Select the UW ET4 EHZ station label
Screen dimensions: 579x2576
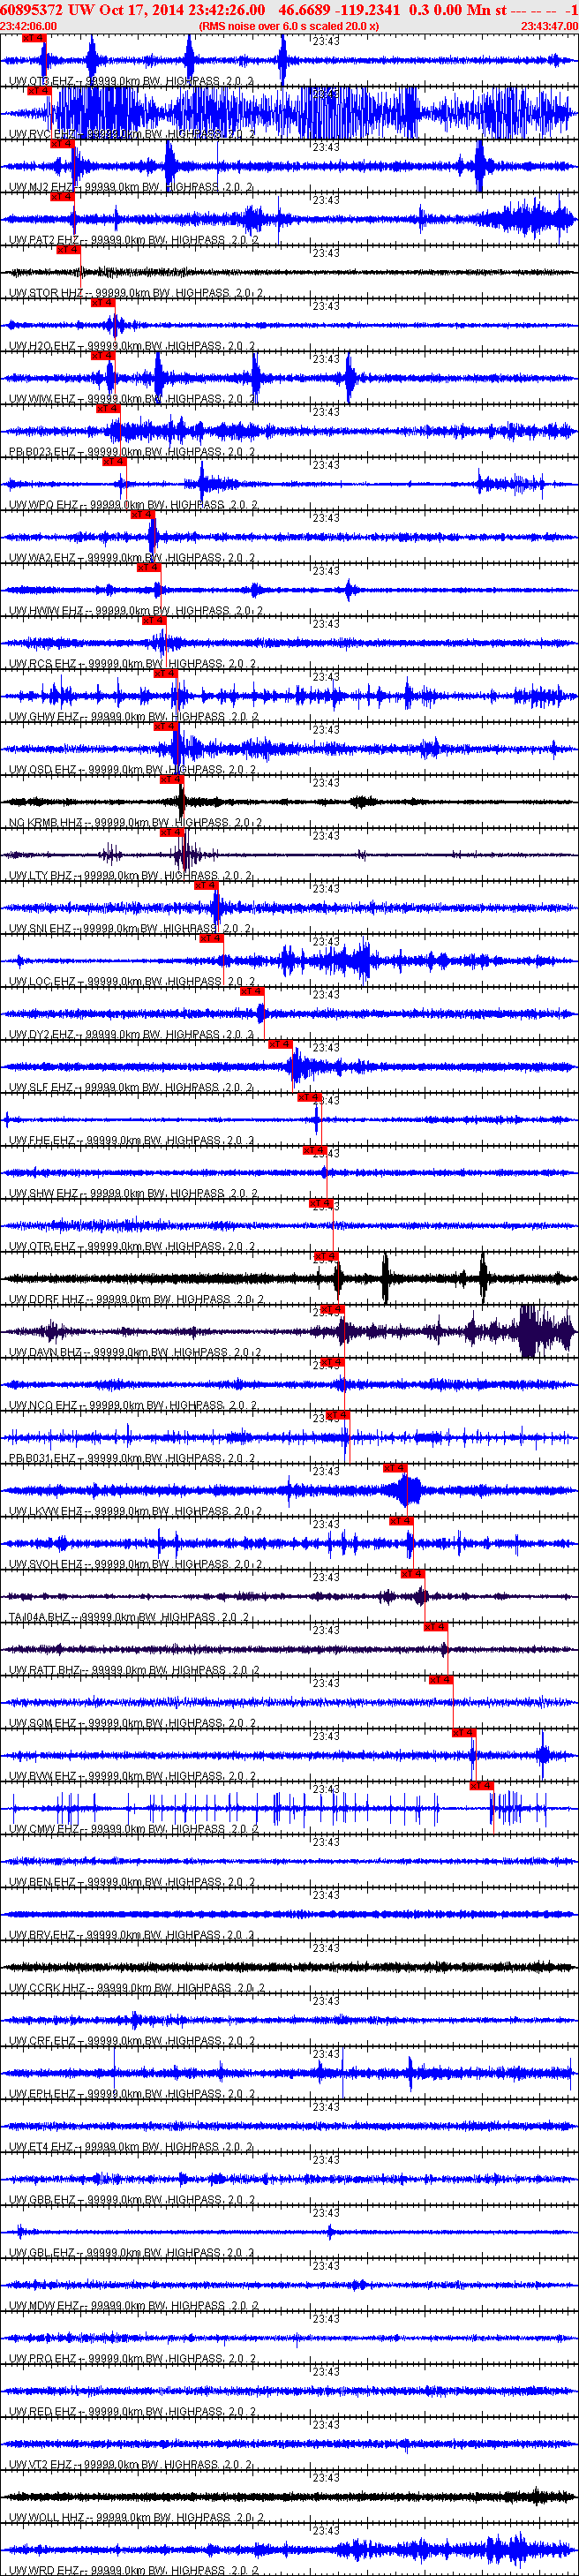[131, 2148]
